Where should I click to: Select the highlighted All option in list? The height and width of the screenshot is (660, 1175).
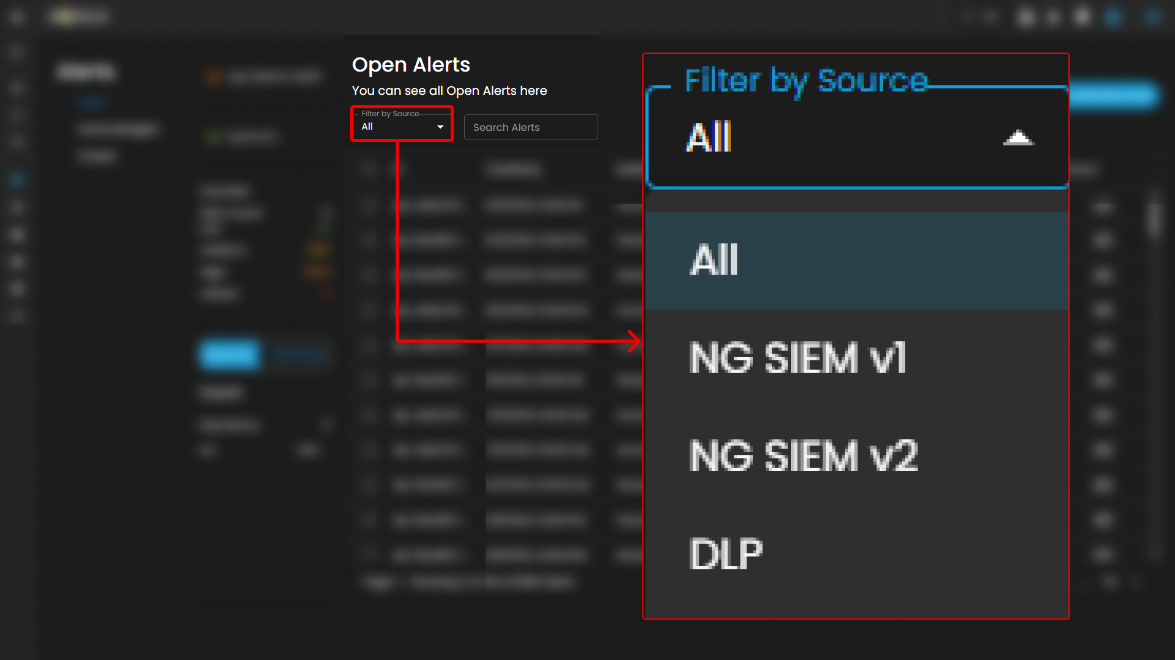pos(856,261)
